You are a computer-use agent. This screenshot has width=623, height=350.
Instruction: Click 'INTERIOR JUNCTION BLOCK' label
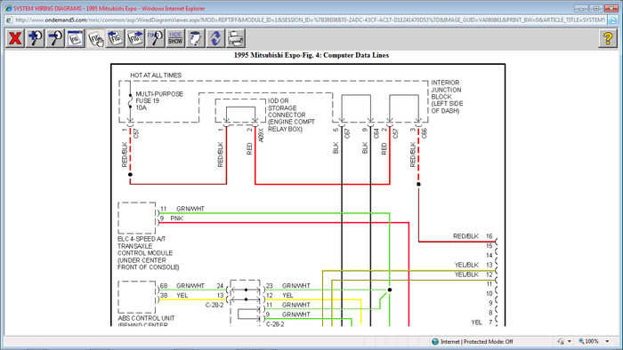[447, 97]
